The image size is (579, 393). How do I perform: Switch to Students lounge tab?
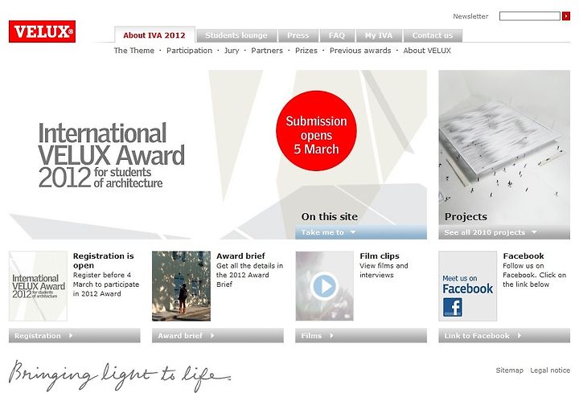point(236,35)
